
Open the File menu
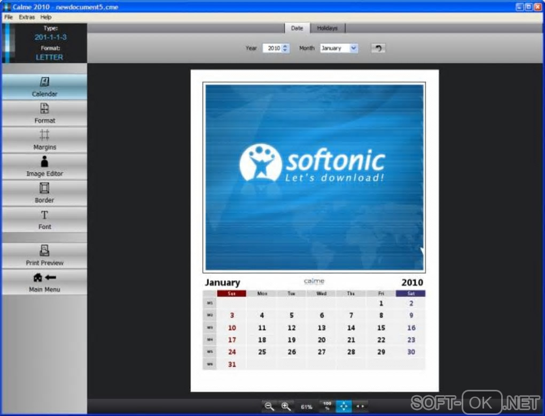click(x=9, y=17)
